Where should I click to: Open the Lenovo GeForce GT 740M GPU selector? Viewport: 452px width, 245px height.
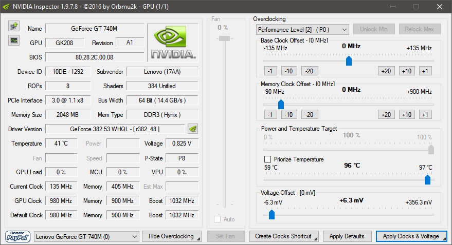tap(86, 237)
